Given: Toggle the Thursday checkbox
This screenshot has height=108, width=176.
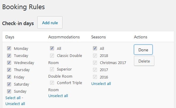Looking at the screenshot, I should 9,70.
